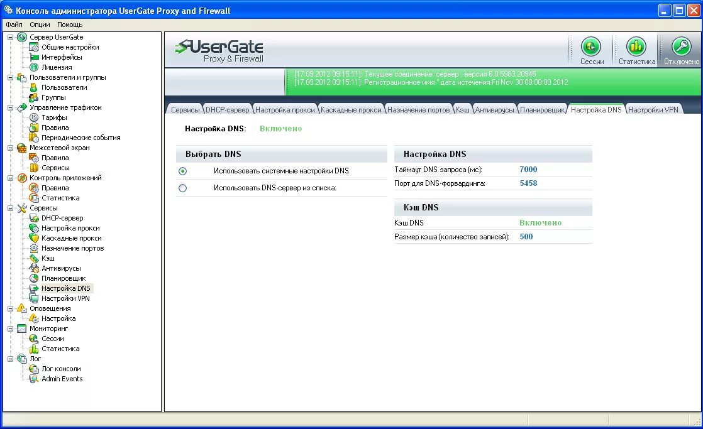Click the Назначение портов tree icon
The height and width of the screenshot is (429, 703).
click(x=33, y=248)
